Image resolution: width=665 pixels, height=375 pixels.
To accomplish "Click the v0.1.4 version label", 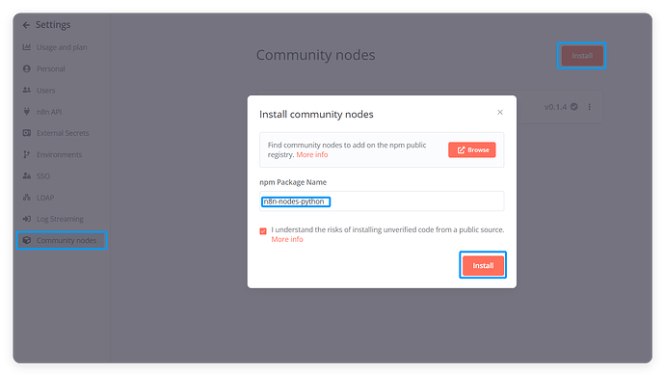I will pyautogui.click(x=555, y=107).
